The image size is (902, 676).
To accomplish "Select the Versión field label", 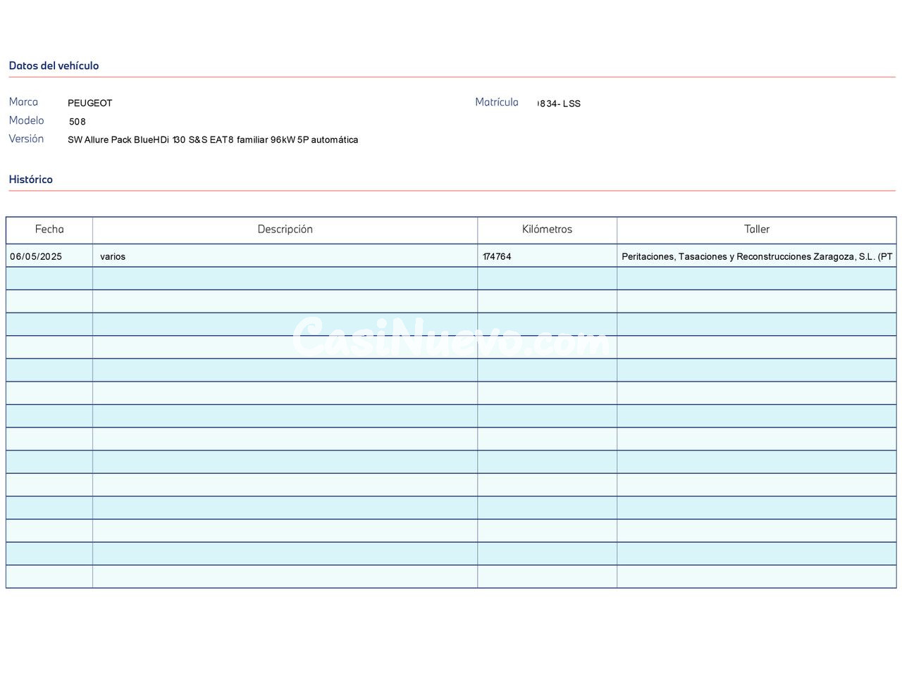I will [x=26, y=139].
